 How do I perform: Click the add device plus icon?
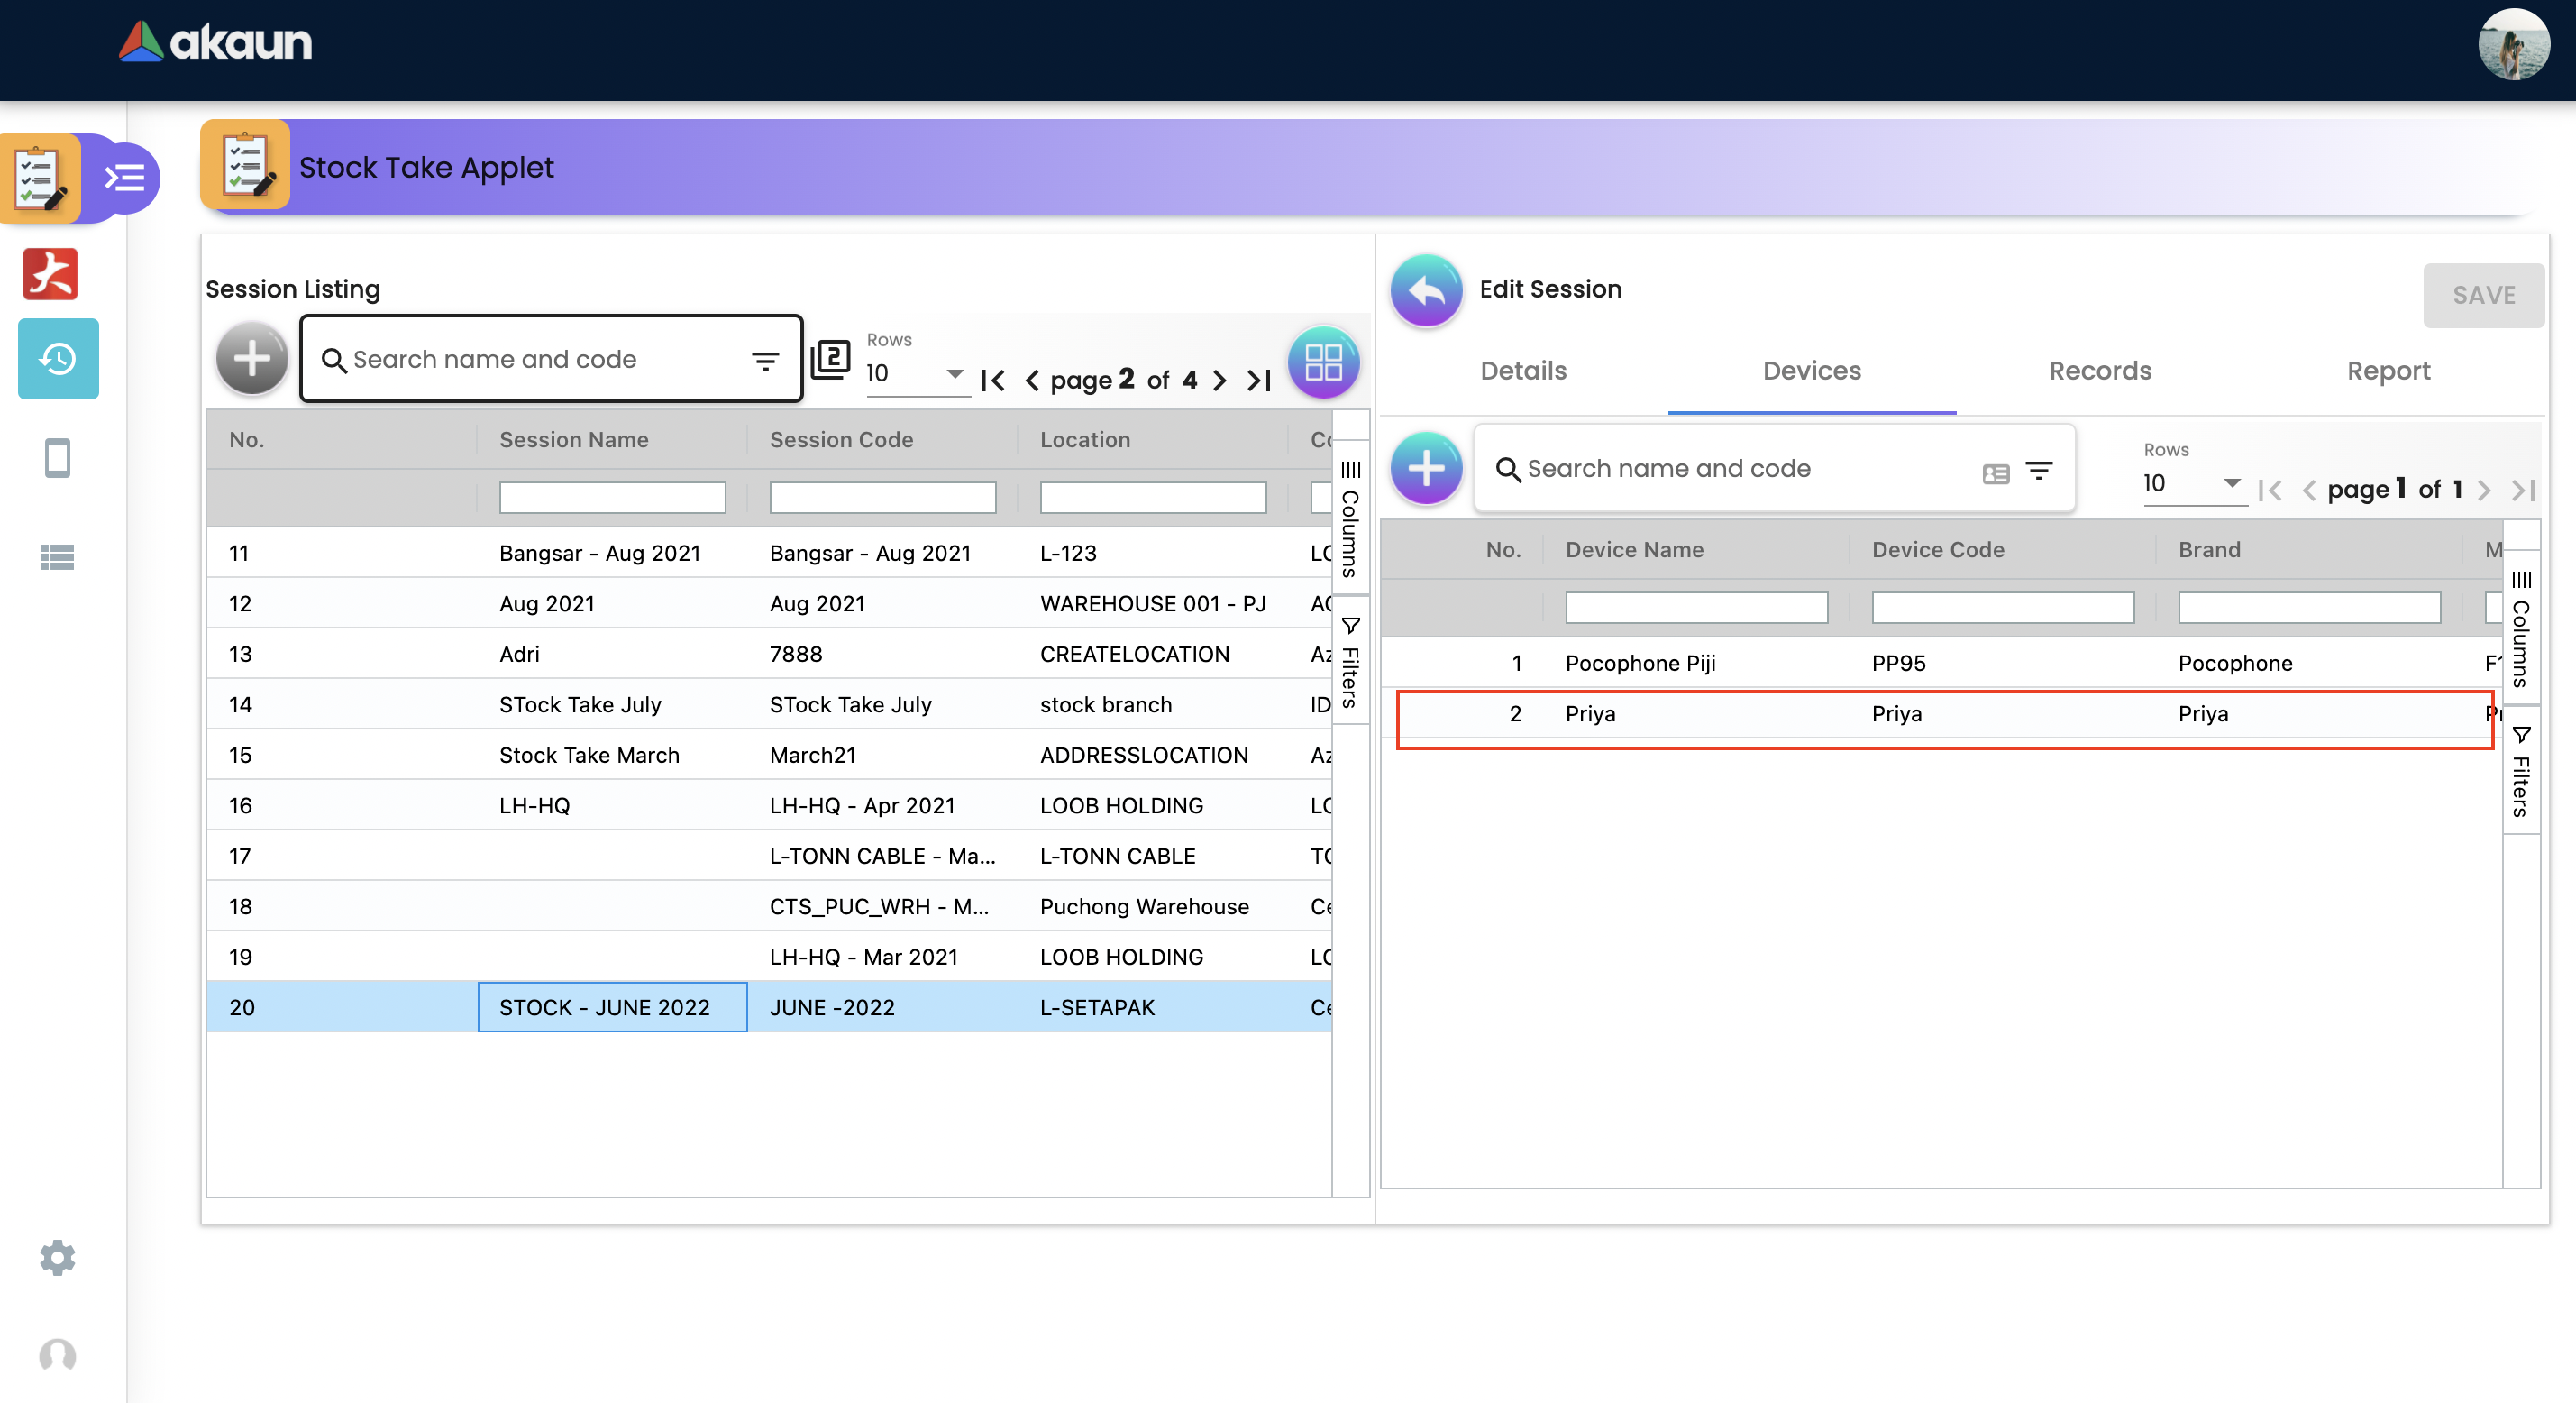1426,468
